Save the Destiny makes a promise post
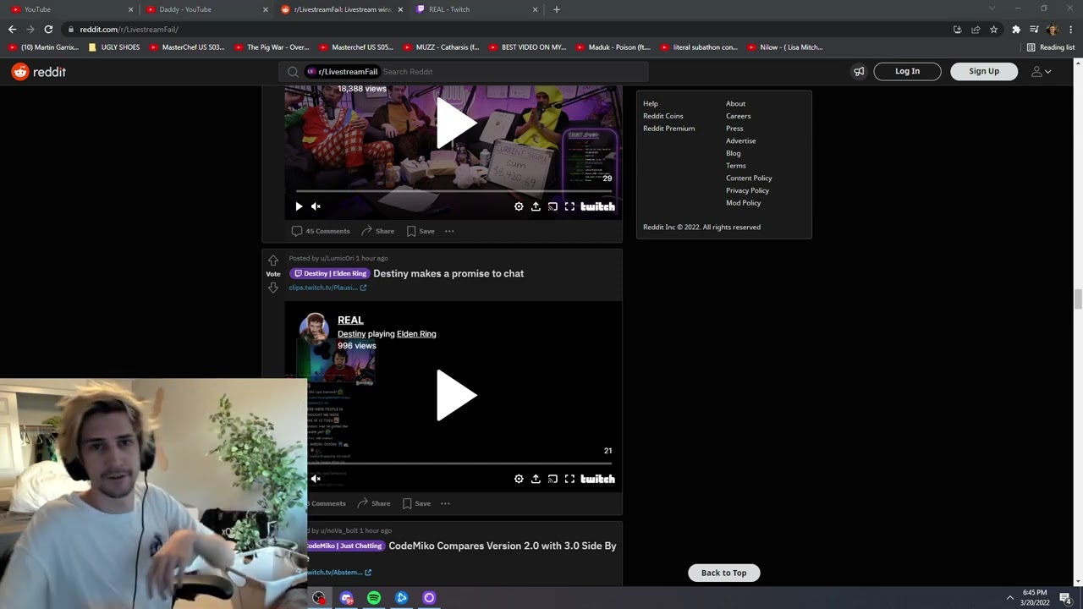The height and width of the screenshot is (609, 1083). [416, 503]
